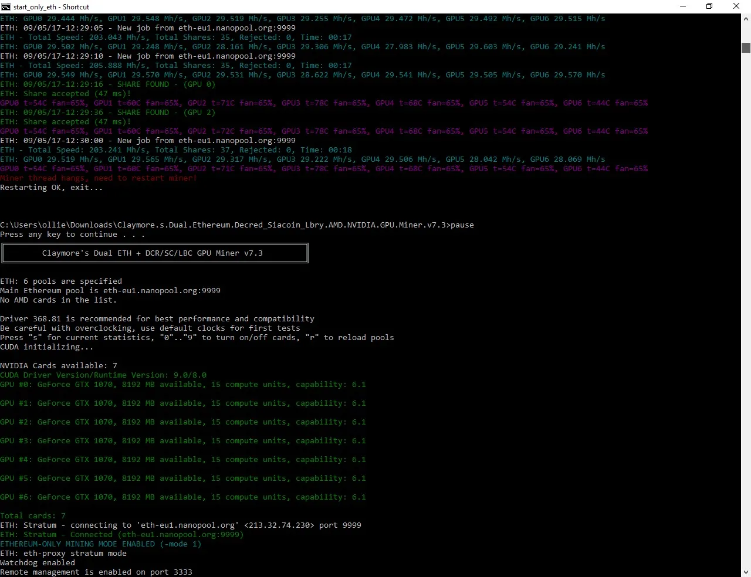Click the 'New job' line timestamped 12:29:05
The width and height of the screenshot is (751, 577).
pos(148,28)
